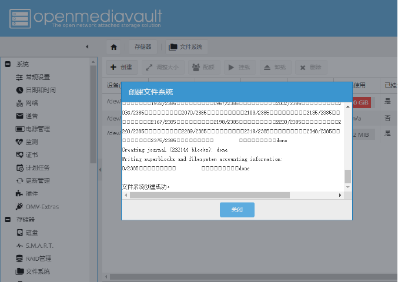398x282 pixels.
Task: Open 证书 certificates page
Action: [x=31, y=155]
